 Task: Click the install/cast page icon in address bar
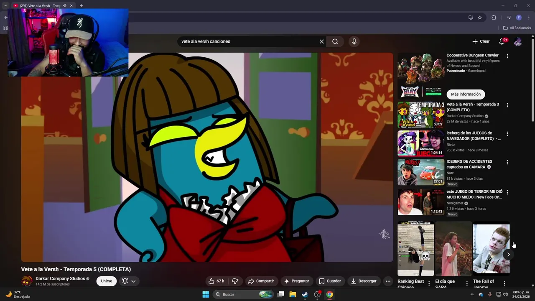click(471, 18)
